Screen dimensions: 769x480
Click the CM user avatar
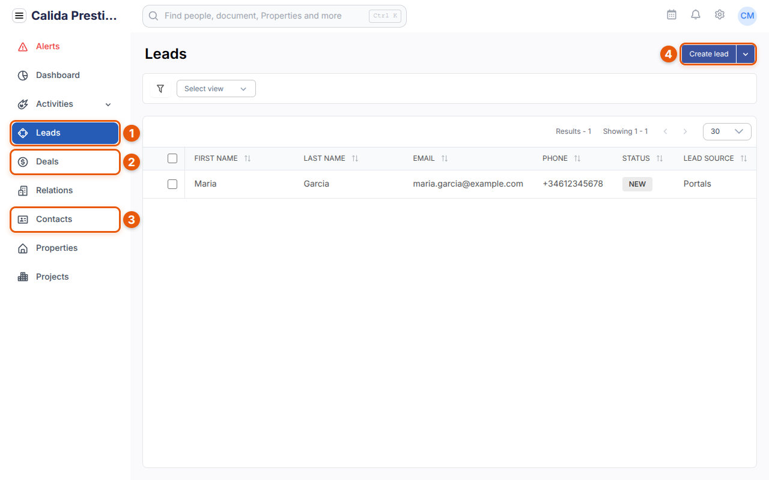tap(747, 16)
